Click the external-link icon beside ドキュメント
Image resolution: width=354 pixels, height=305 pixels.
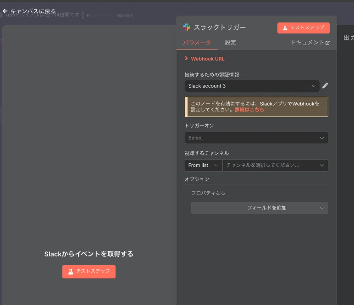327,43
